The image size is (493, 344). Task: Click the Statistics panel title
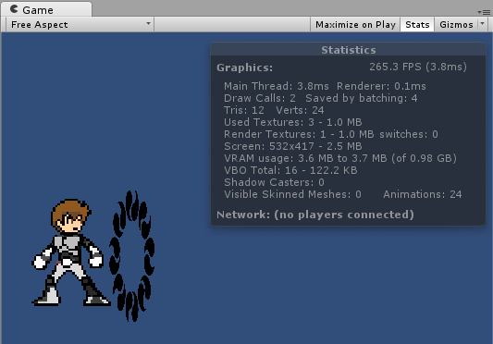click(x=349, y=50)
